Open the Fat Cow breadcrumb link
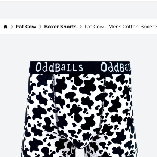This screenshot has height=157, width=157. (26, 27)
